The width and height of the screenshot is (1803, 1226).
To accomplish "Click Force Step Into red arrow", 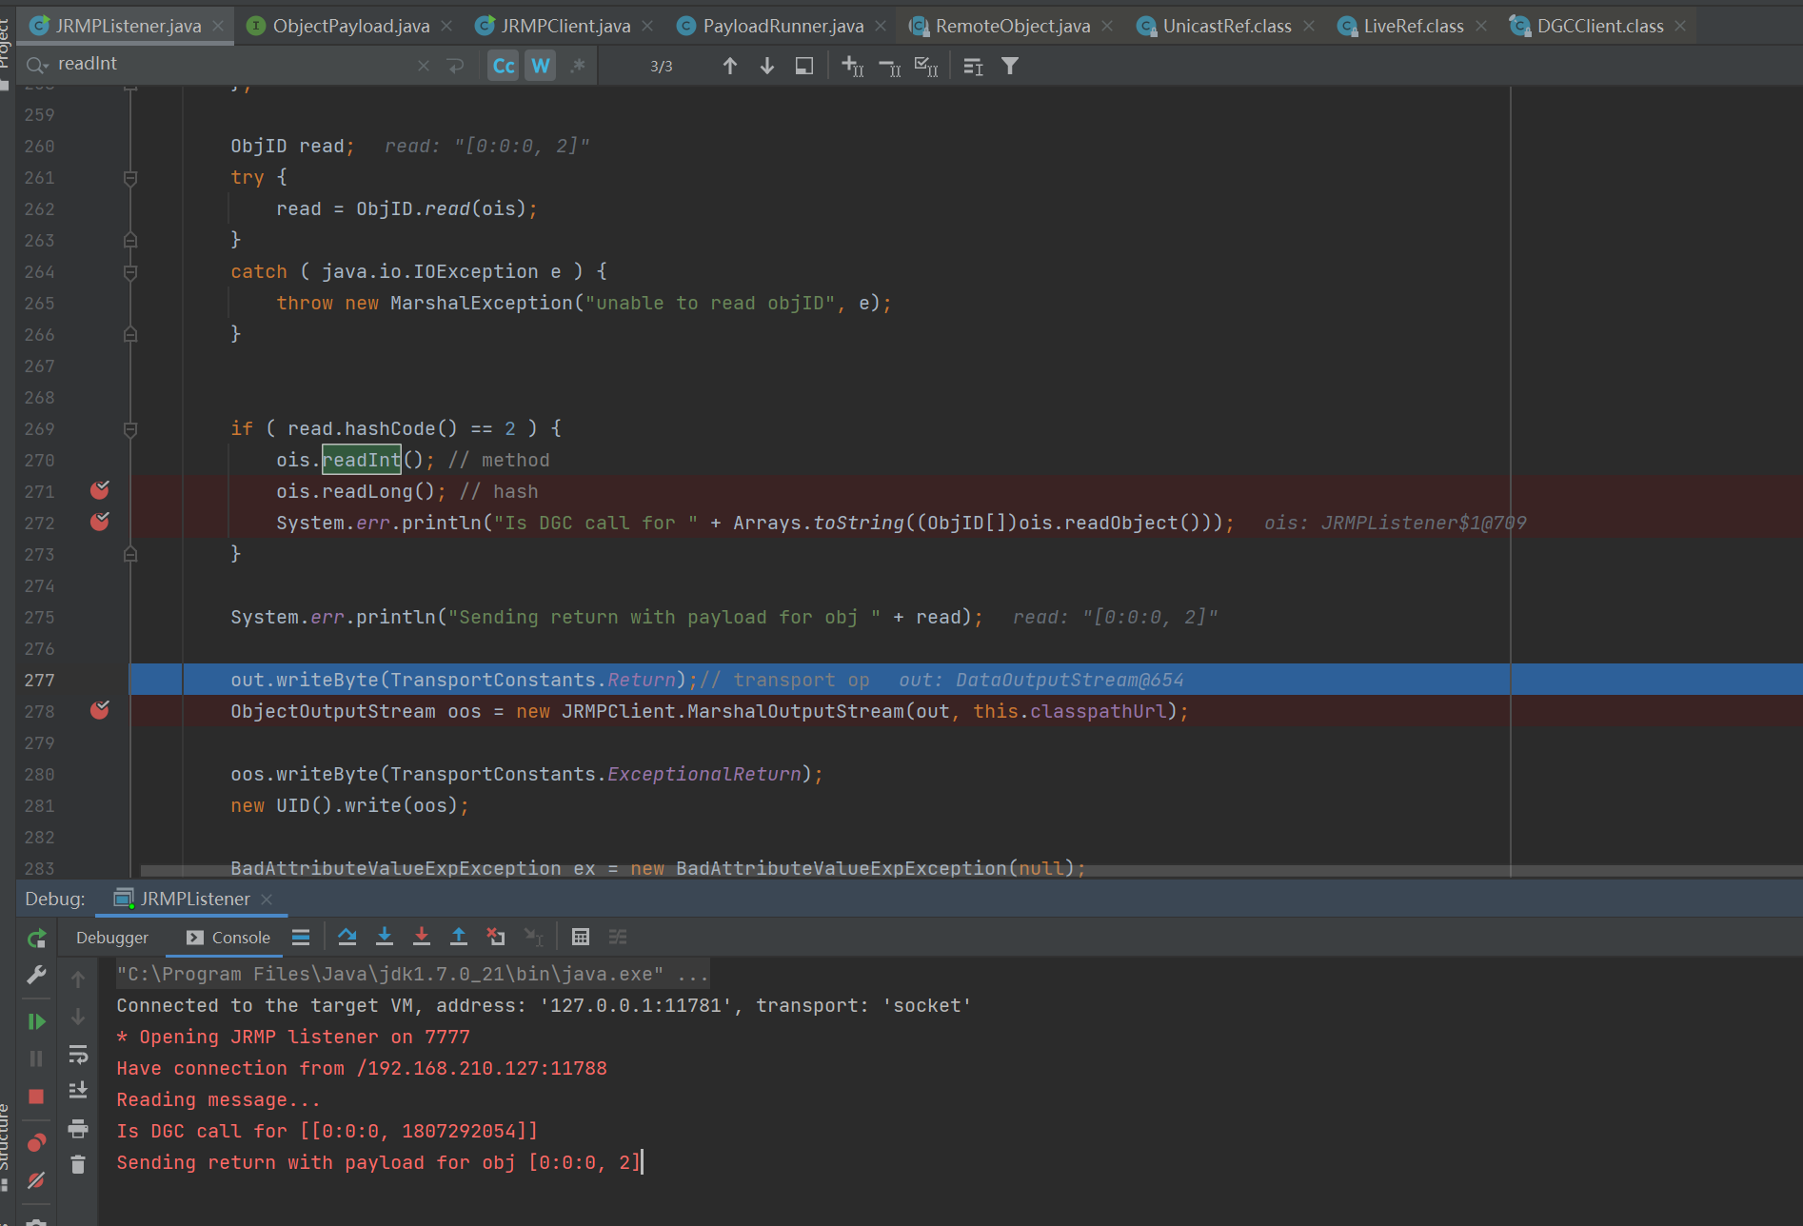I will [x=422, y=937].
